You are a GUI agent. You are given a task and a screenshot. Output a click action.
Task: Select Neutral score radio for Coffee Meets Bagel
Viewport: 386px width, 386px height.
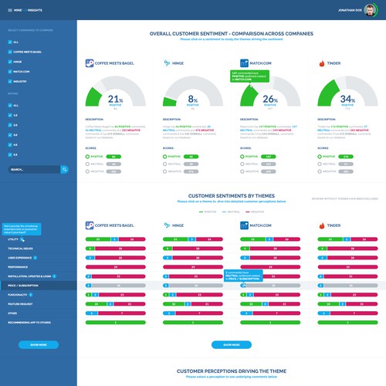coord(87,164)
